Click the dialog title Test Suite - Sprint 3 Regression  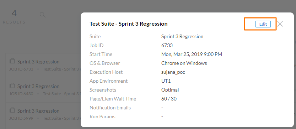coord(128,24)
